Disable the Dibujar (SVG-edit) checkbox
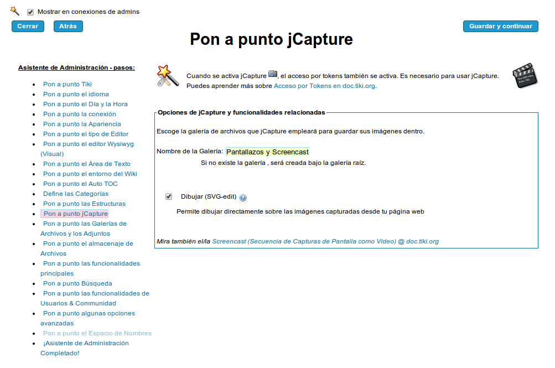This screenshot has height=368, width=555. [x=169, y=196]
